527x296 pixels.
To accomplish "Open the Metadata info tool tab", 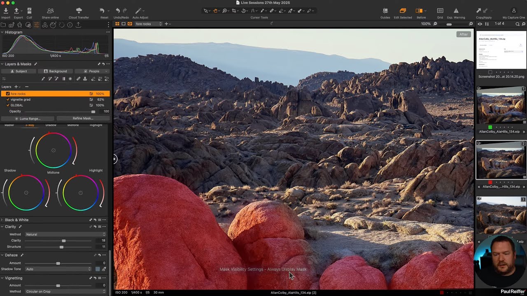I will tap(70, 25).
